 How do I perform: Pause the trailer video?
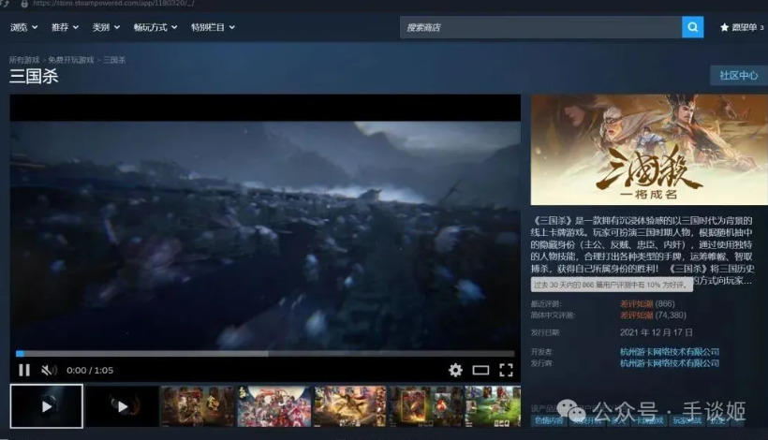pos(24,370)
